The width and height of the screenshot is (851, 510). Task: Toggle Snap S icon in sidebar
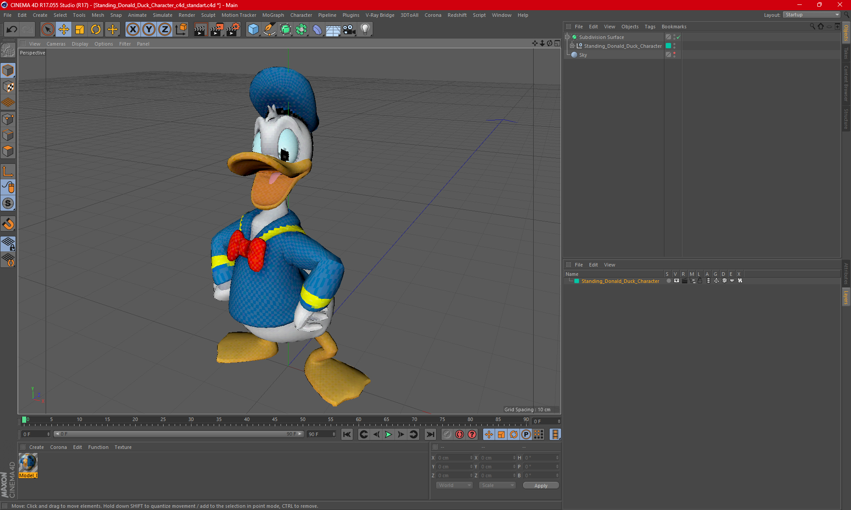point(8,204)
